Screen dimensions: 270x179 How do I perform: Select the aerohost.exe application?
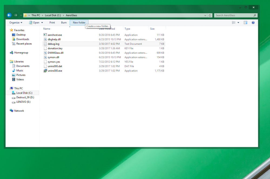(55, 35)
